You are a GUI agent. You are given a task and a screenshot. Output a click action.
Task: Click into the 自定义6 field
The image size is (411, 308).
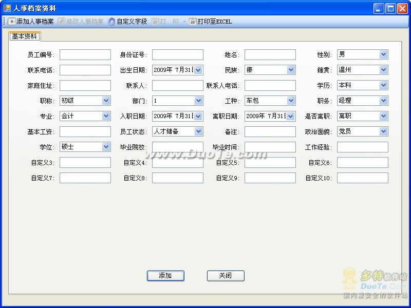tap(363, 163)
